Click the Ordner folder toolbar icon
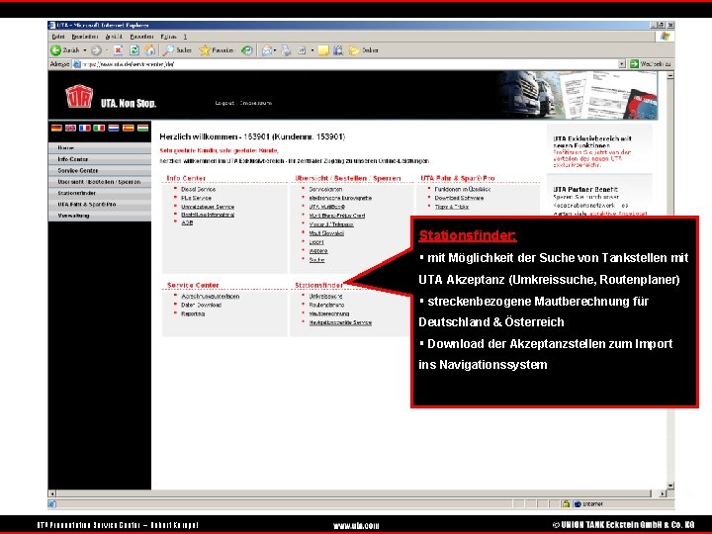 tap(354, 50)
